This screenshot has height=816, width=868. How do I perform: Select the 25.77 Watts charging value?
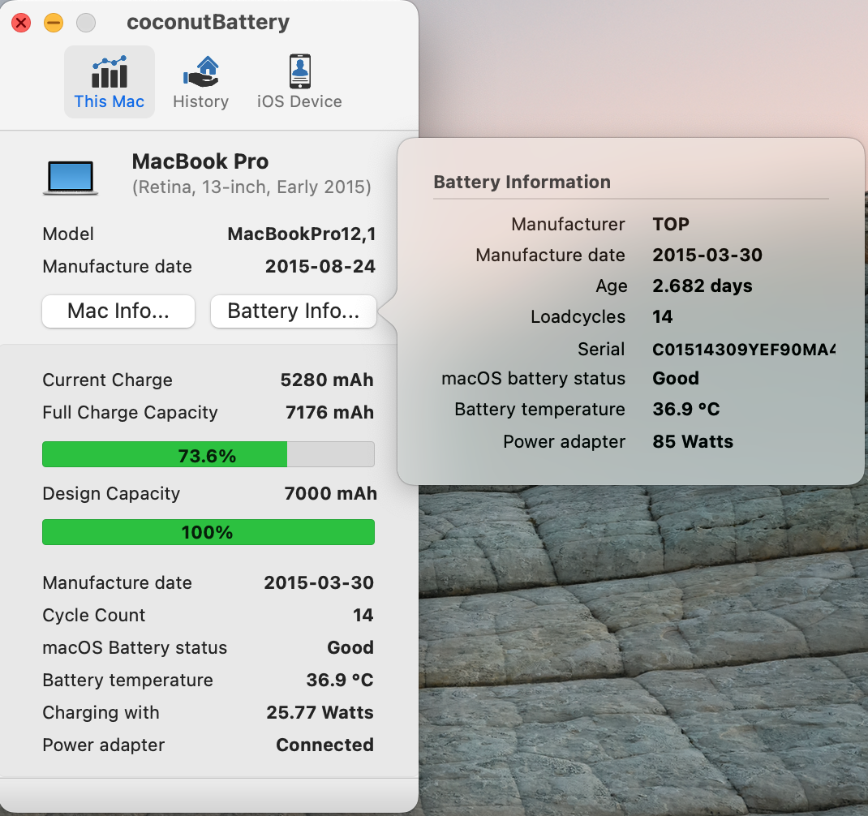tap(320, 712)
